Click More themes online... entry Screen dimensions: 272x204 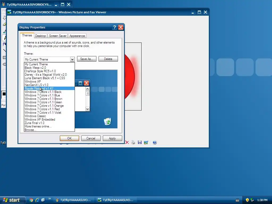[49, 126]
